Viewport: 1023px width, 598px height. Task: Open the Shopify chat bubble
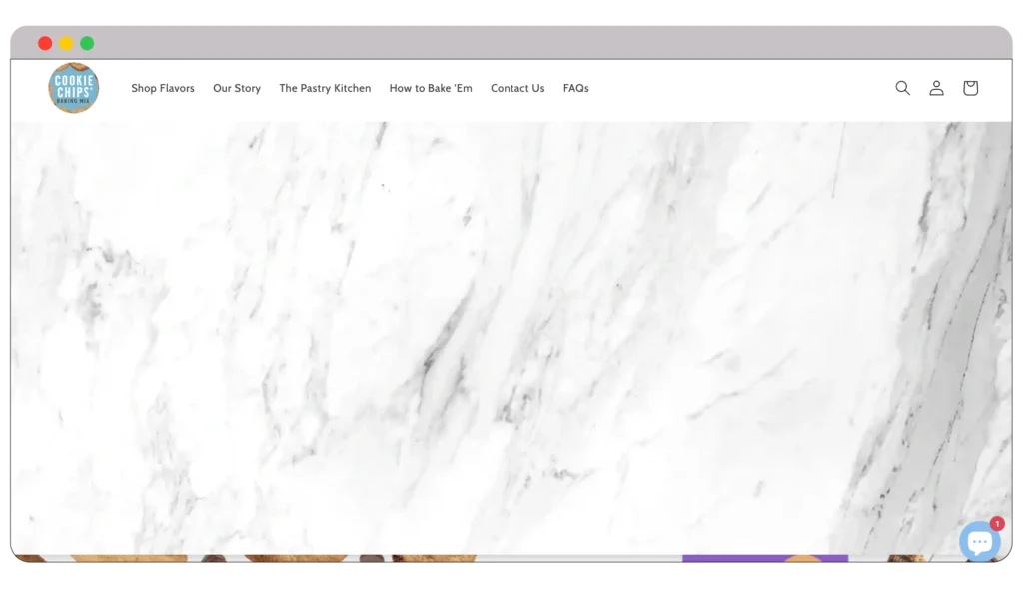(x=979, y=541)
